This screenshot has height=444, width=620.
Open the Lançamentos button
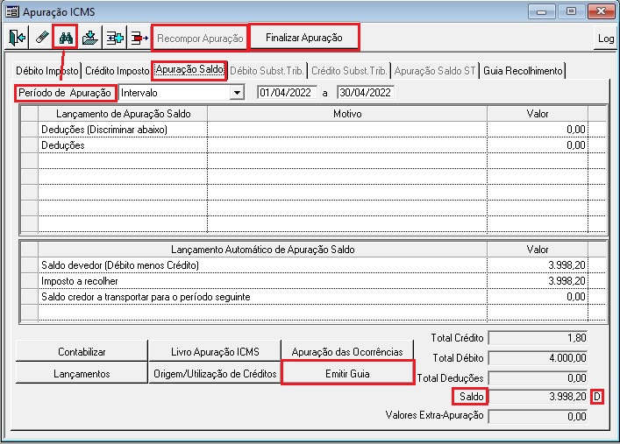coord(82,374)
